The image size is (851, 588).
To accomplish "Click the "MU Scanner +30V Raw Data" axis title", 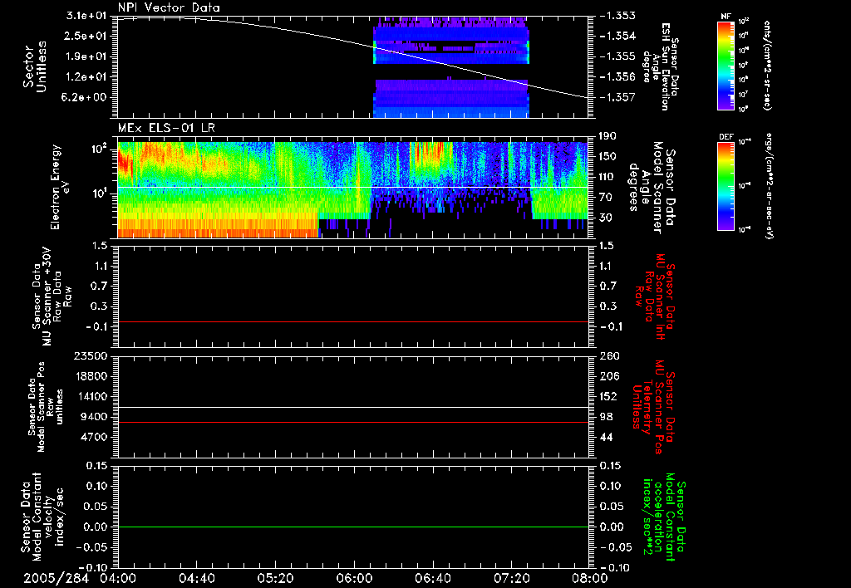I will pos(52,296).
